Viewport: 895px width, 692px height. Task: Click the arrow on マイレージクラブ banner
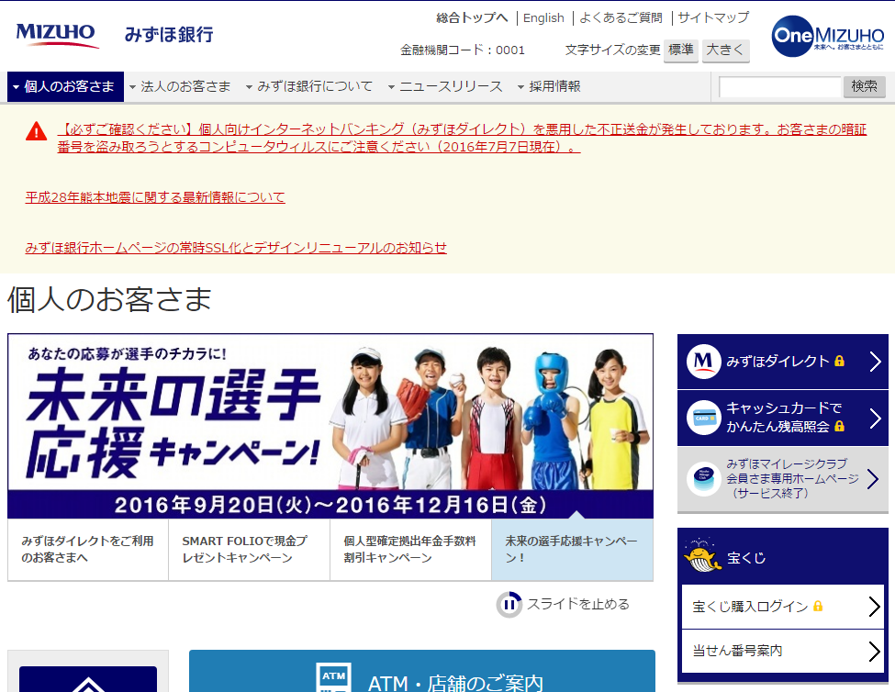pos(873,479)
